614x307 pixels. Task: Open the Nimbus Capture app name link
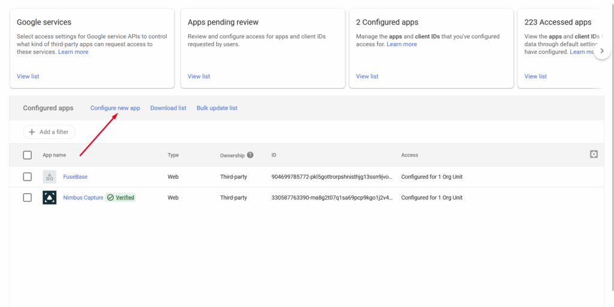(x=83, y=197)
